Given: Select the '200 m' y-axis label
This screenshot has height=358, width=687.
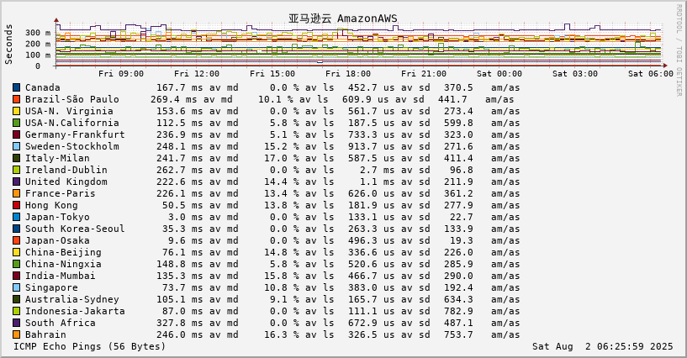Looking at the screenshot, I should click(x=38, y=44).
